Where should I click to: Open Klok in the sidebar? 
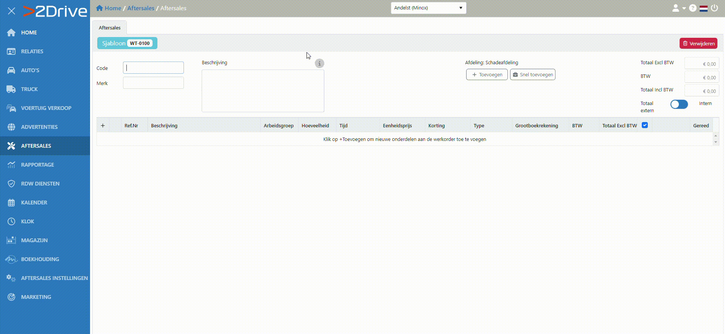(27, 221)
